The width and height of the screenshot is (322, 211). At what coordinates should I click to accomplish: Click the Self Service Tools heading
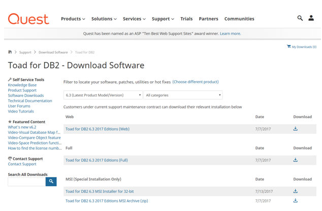coord(26,80)
